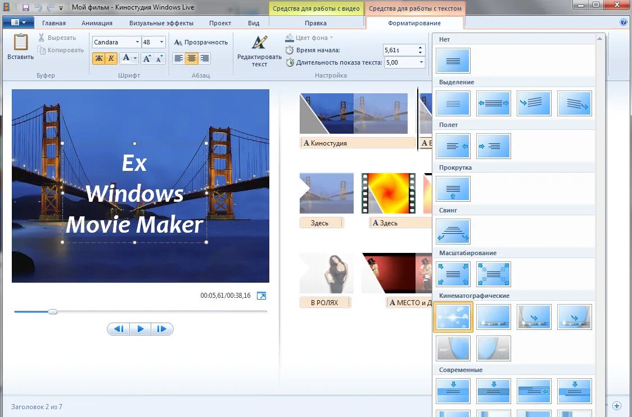The image size is (632, 417).
Task: Apply the second Выделение effect with side arrows
Action: tap(493, 103)
